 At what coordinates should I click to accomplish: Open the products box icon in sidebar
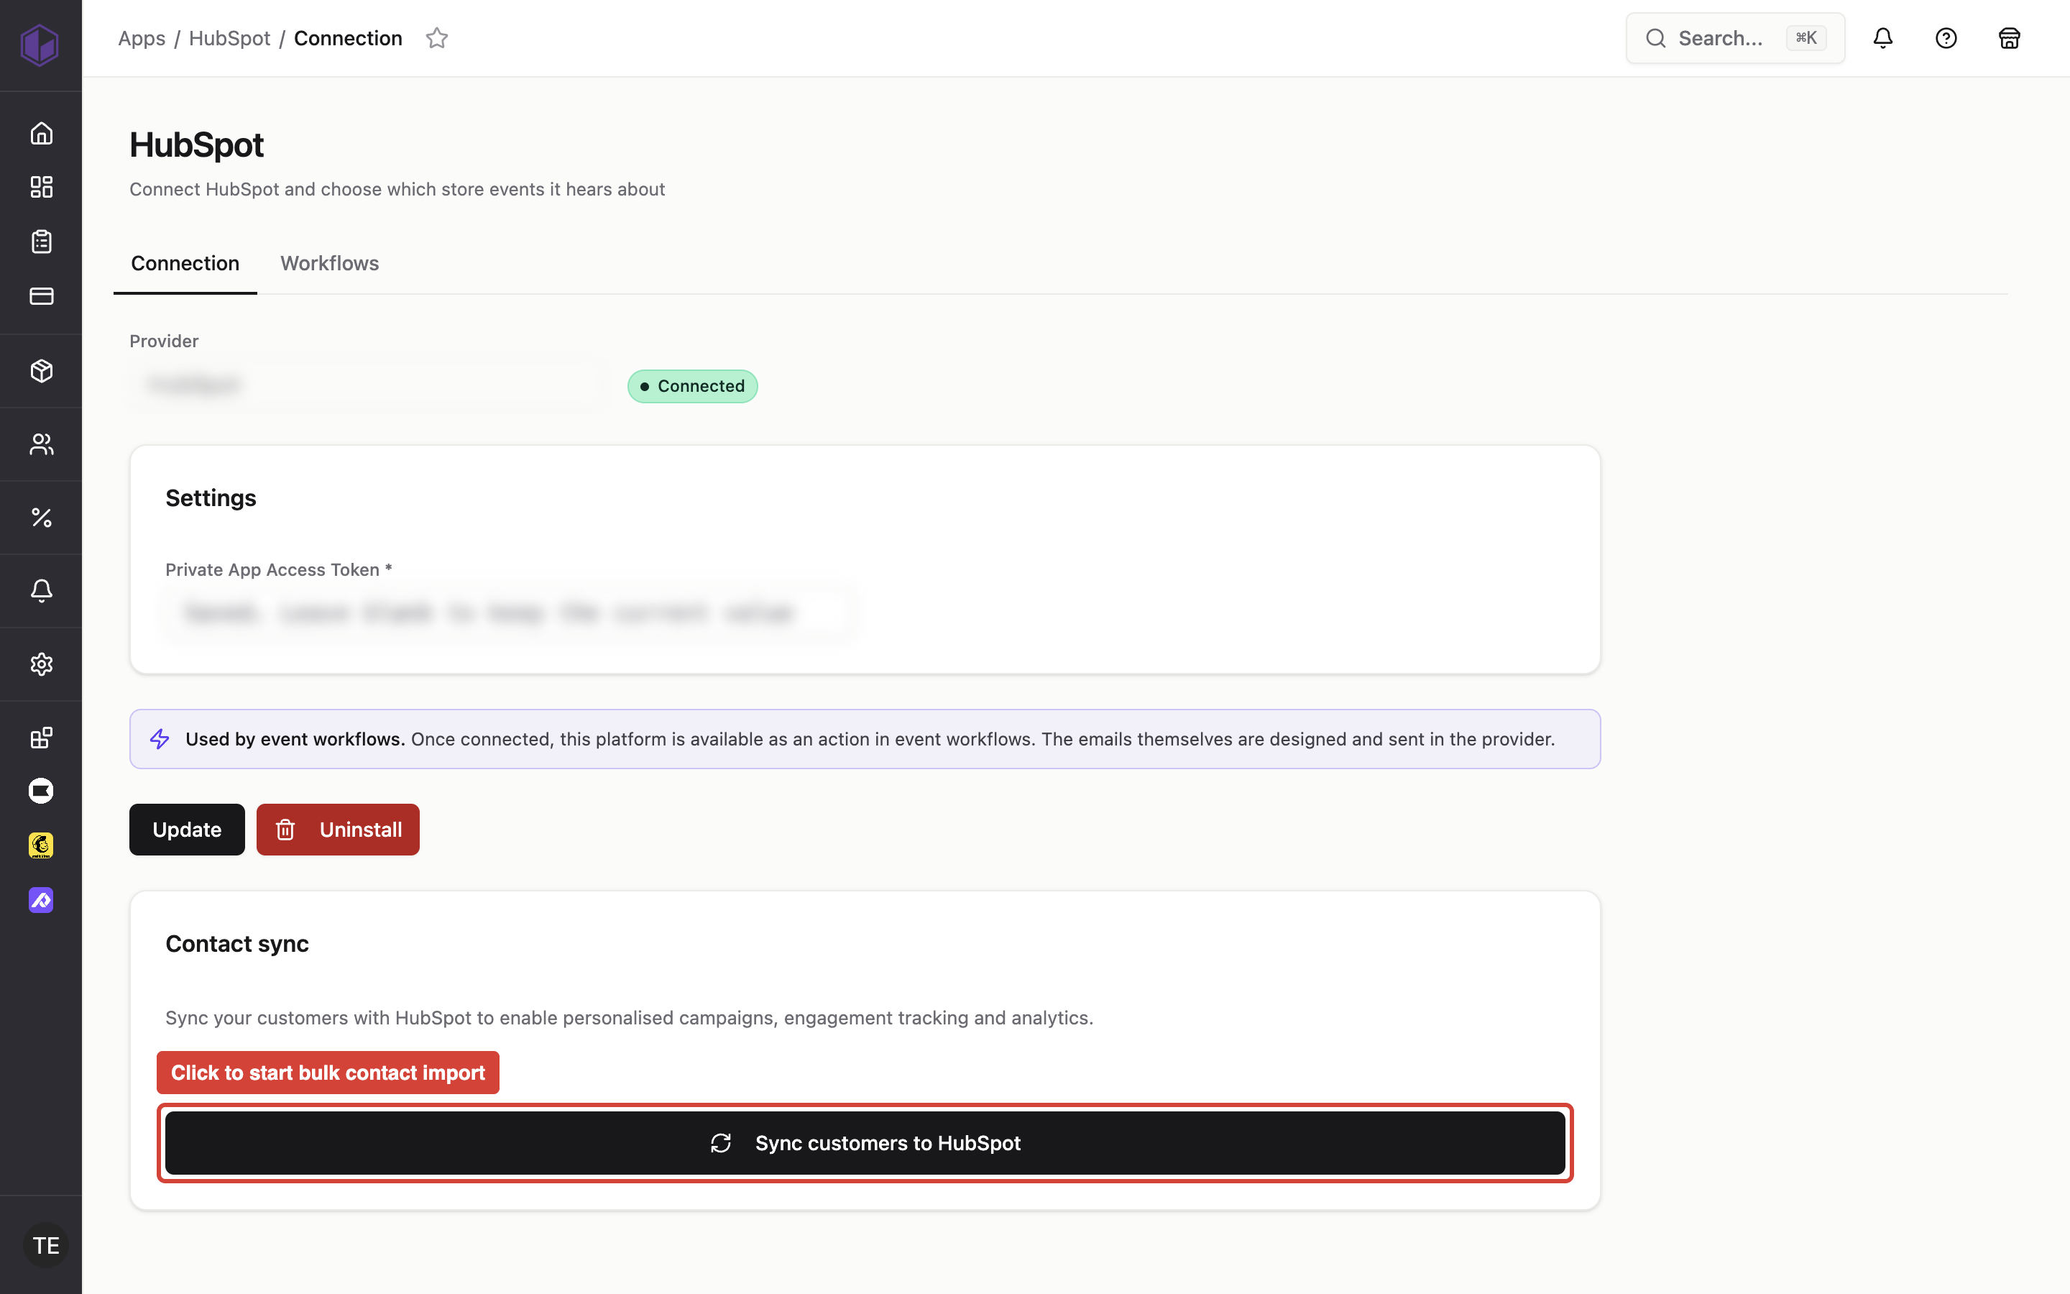(x=41, y=370)
